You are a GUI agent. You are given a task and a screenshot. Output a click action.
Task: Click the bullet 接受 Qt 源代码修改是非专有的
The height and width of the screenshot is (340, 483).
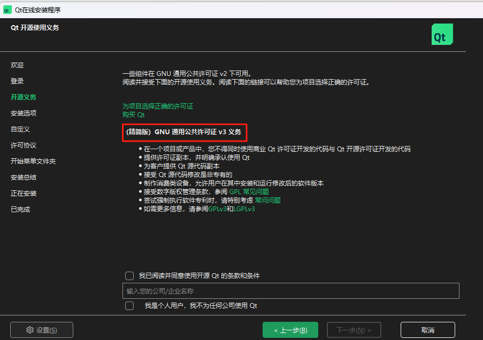click(x=188, y=175)
